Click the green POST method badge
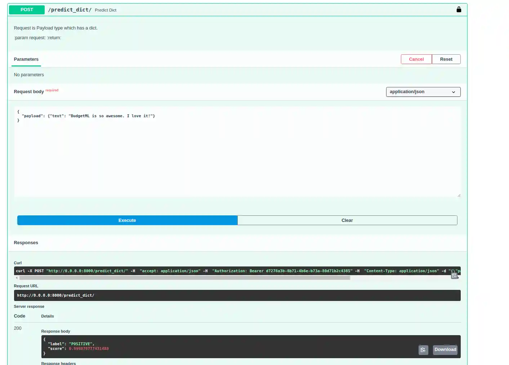The width and height of the screenshot is (509, 365). (x=27, y=10)
